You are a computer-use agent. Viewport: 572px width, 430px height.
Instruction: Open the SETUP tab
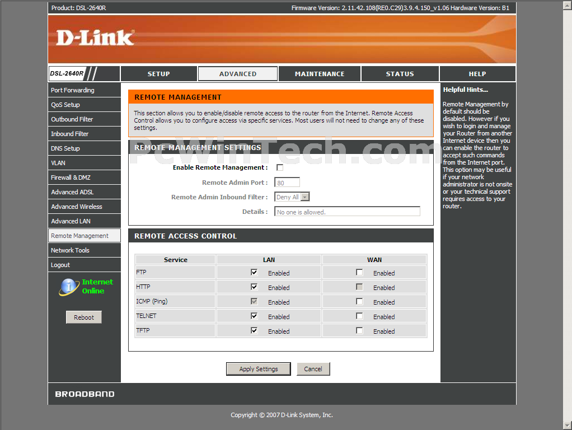(158, 74)
